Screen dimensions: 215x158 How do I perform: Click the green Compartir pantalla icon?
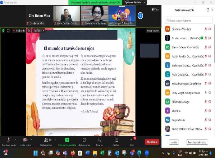click(67, 140)
